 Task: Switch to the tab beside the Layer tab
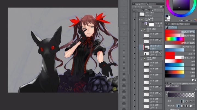pos(151,4)
